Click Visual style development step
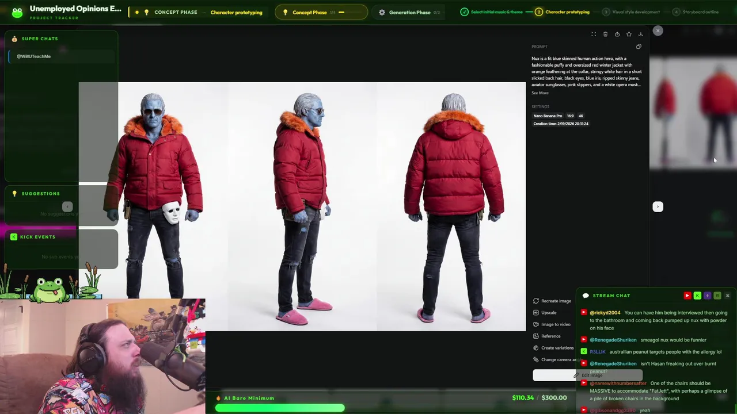The width and height of the screenshot is (737, 414). [x=630, y=12]
